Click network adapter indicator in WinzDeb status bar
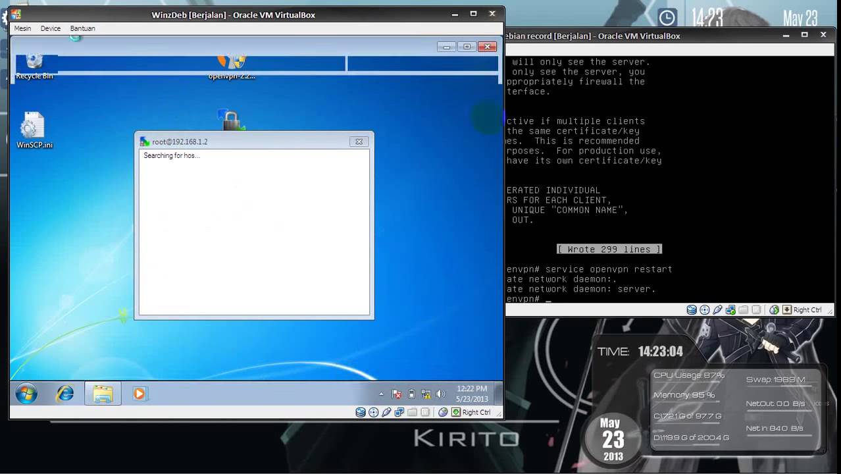This screenshot has height=474, width=841. [399, 413]
